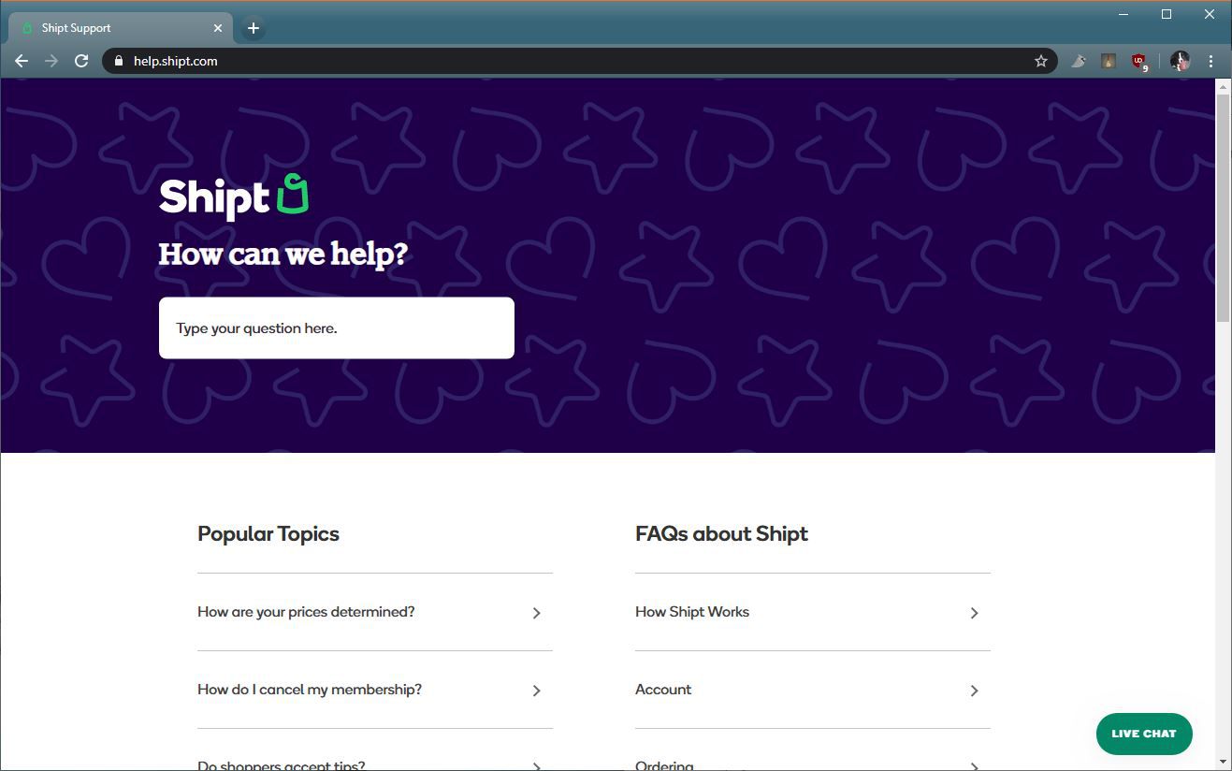This screenshot has height=771, width=1232.
Task: Open the uBlock Origin extension
Action: pos(1139,62)
